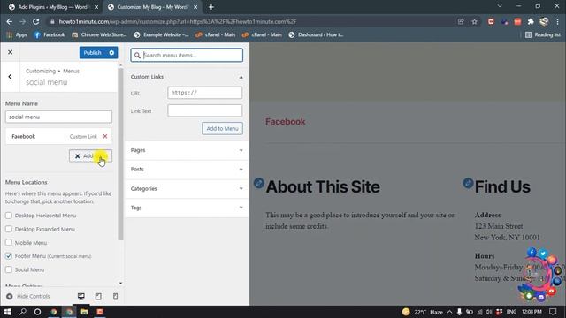Click the sidebar vertical scrollbar
The image size is (566, 318).
120,154
